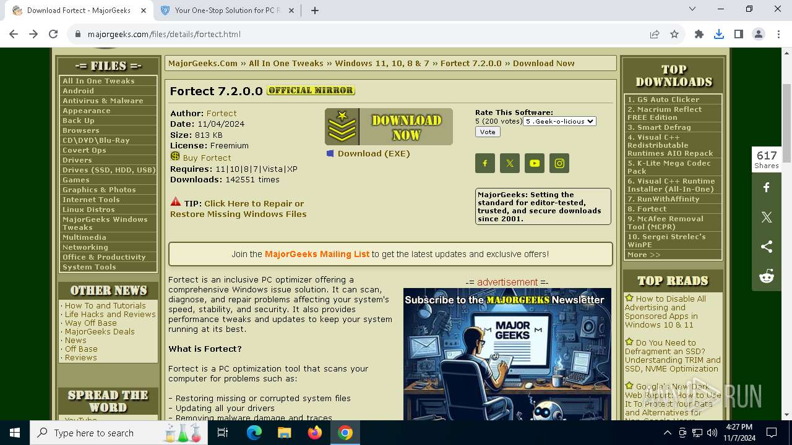The height and width of the screenshot is (445, 792).
Task: Switch to the Download Fortect tab
Action: point(79,10)
